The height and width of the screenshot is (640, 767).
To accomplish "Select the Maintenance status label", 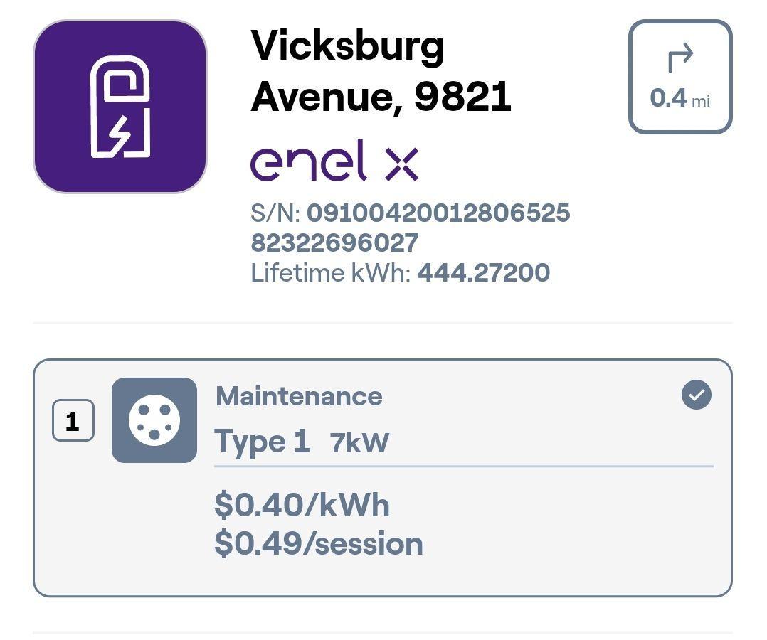I will pos(299,396).
